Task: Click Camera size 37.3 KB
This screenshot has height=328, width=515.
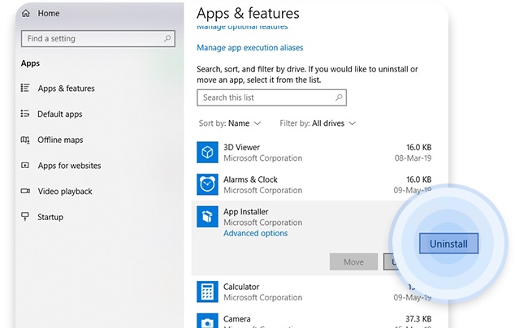Action: pos(418,319)
